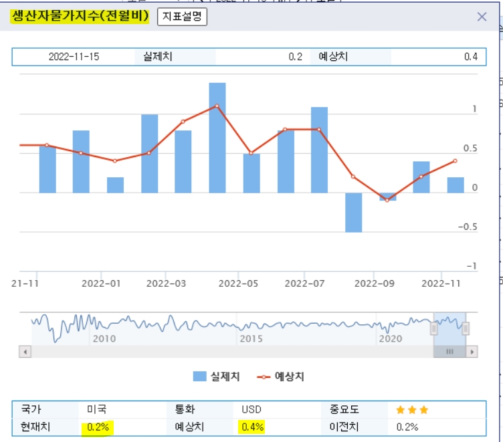
Task: Click the 0.4 forecast value in the header row
Action: [471, 57]
